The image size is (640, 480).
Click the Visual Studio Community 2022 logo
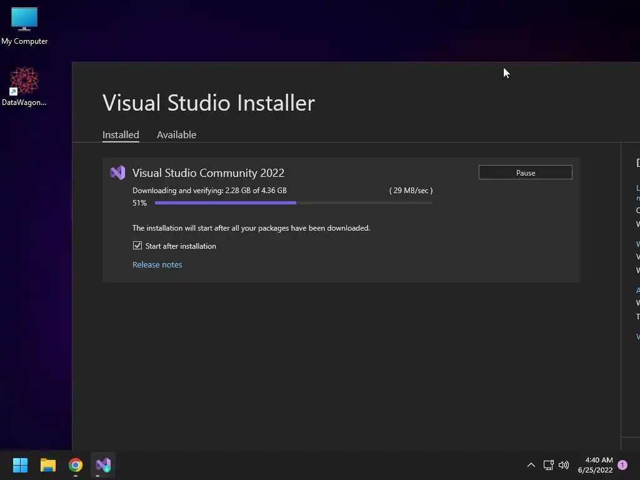117,172
